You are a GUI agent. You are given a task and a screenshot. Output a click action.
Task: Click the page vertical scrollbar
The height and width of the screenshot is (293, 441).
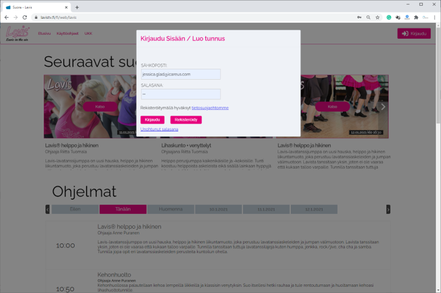[438, 158]
